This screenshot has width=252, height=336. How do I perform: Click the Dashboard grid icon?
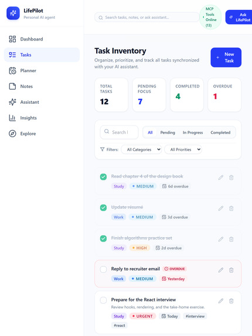[12, 39]
